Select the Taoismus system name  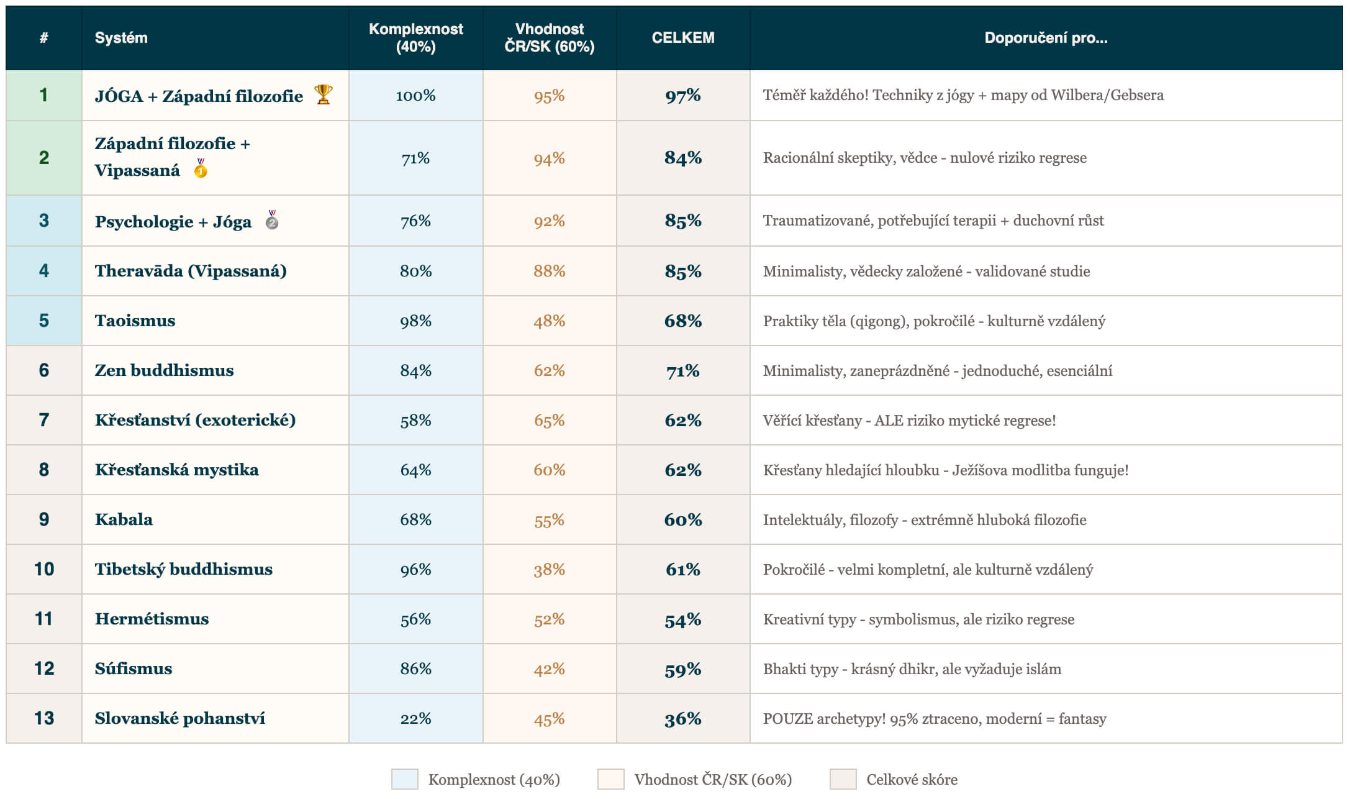(135, 321)
